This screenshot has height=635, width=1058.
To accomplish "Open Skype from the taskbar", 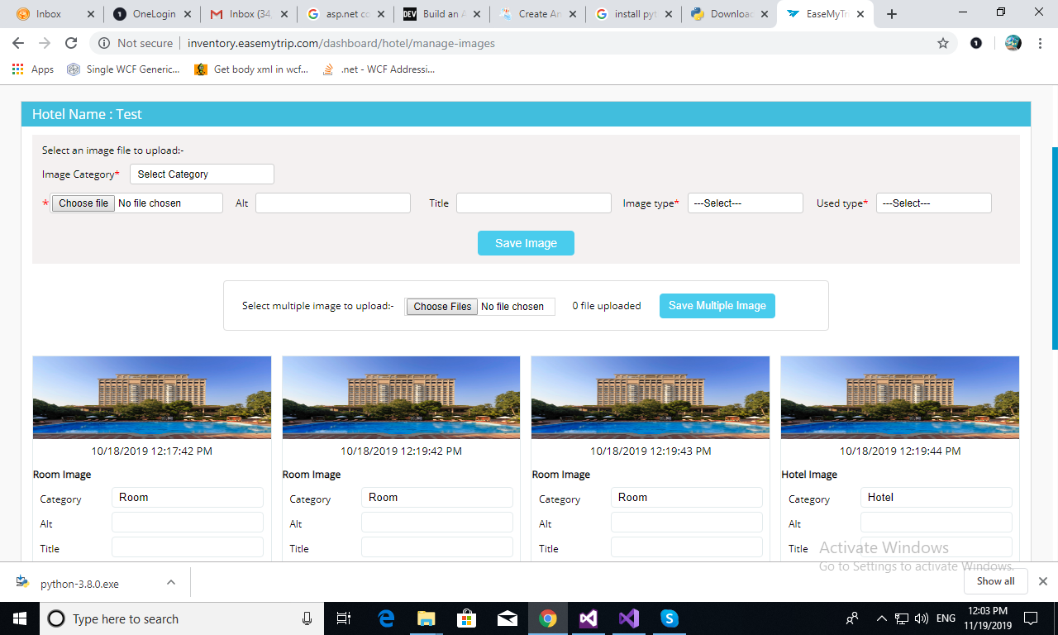I will pos(670,618).
